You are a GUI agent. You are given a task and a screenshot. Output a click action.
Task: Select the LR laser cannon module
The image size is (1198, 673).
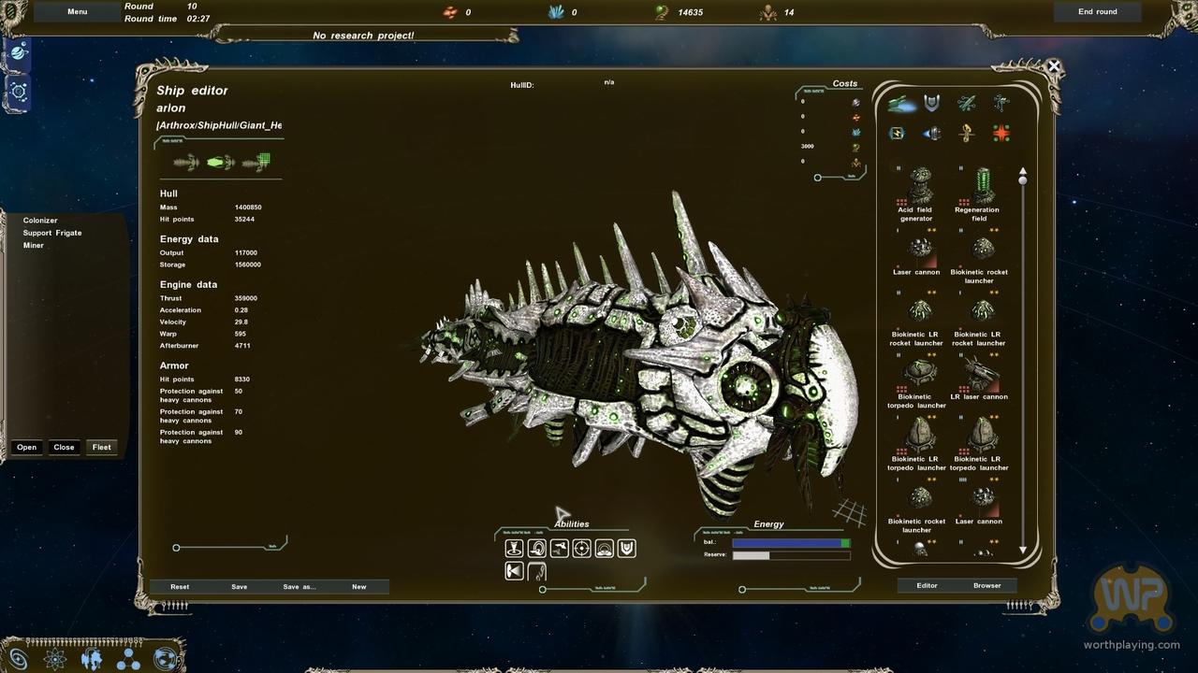point(981,376)
